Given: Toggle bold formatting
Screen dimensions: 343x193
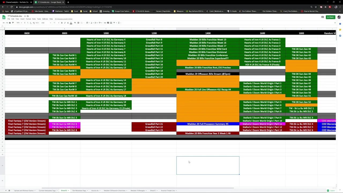Looking at the screenshot, I should (62, 23).
